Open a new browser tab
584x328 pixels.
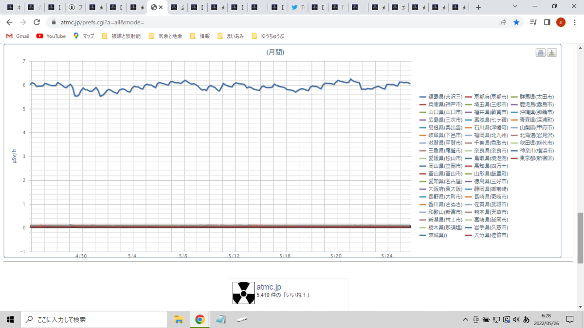click(x=478, y=7)
